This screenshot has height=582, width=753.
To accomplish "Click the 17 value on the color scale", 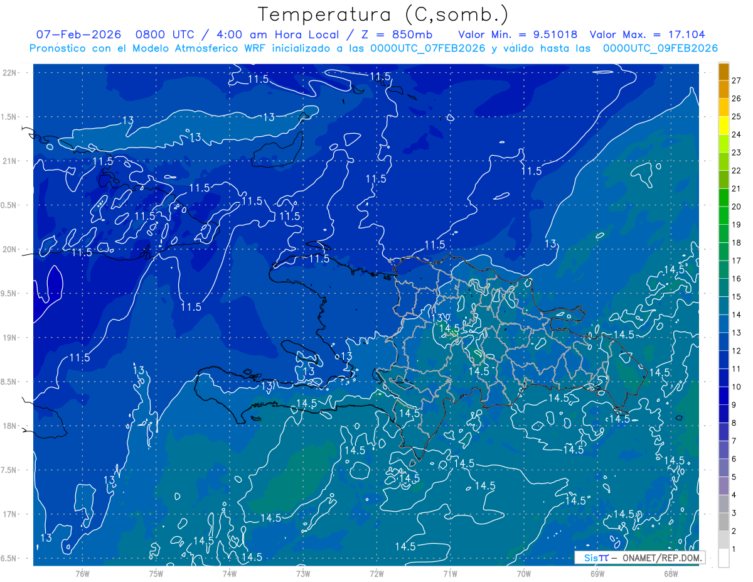I will (736, 261).
